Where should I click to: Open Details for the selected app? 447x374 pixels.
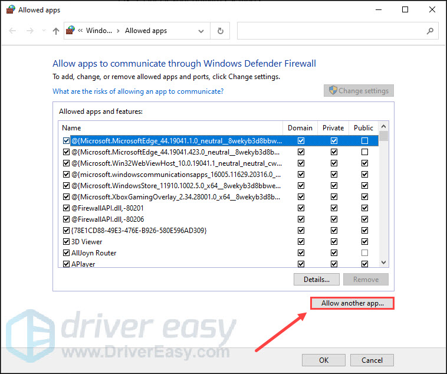[317, 279]
